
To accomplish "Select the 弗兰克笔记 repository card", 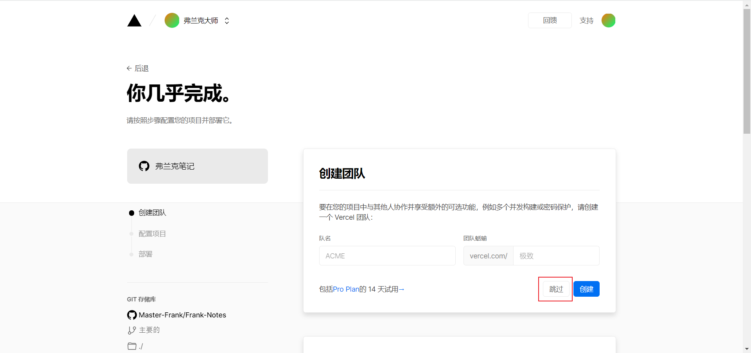I will pos(197,166).
